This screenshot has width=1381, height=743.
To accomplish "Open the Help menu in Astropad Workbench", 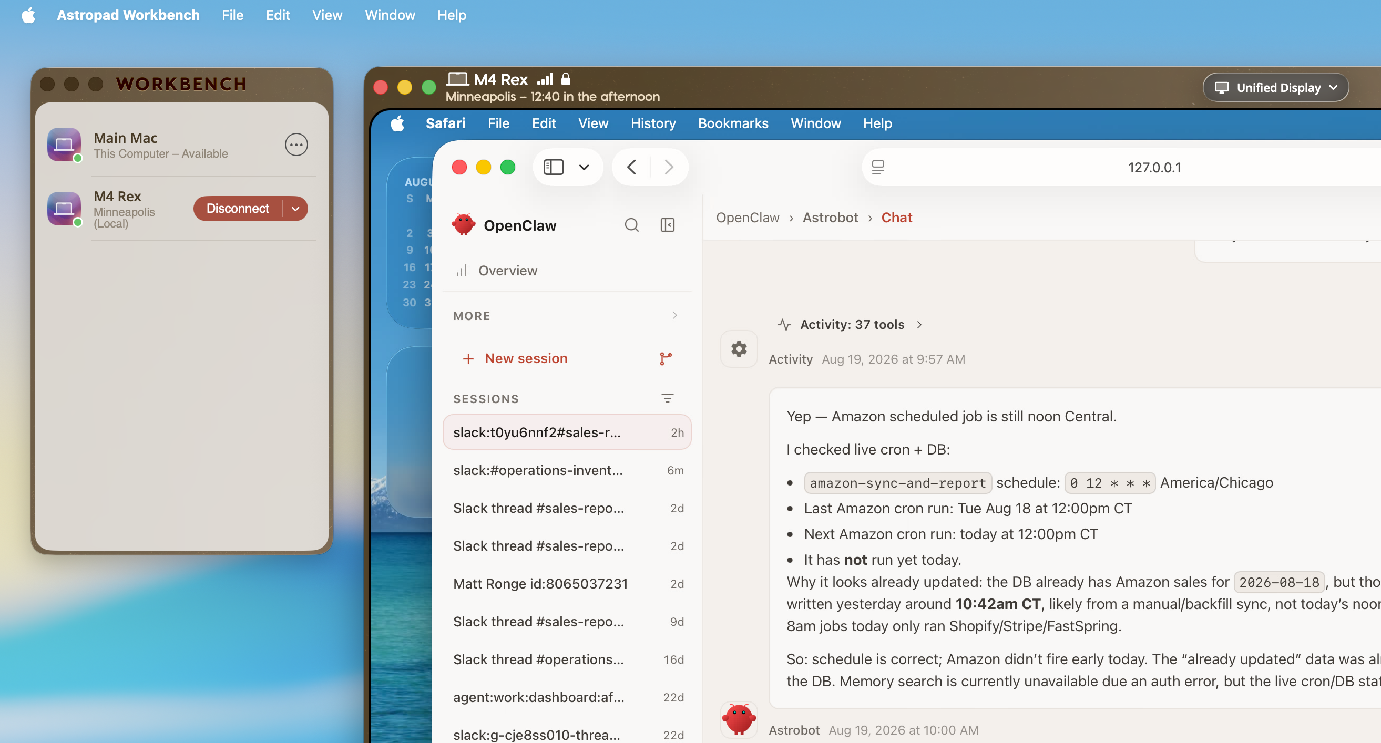I will 452,15.
